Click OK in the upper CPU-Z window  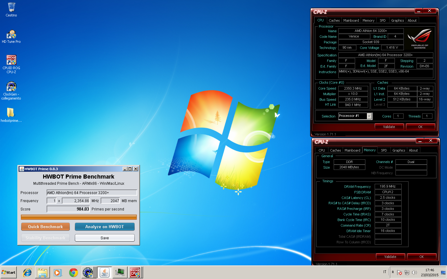420,127
